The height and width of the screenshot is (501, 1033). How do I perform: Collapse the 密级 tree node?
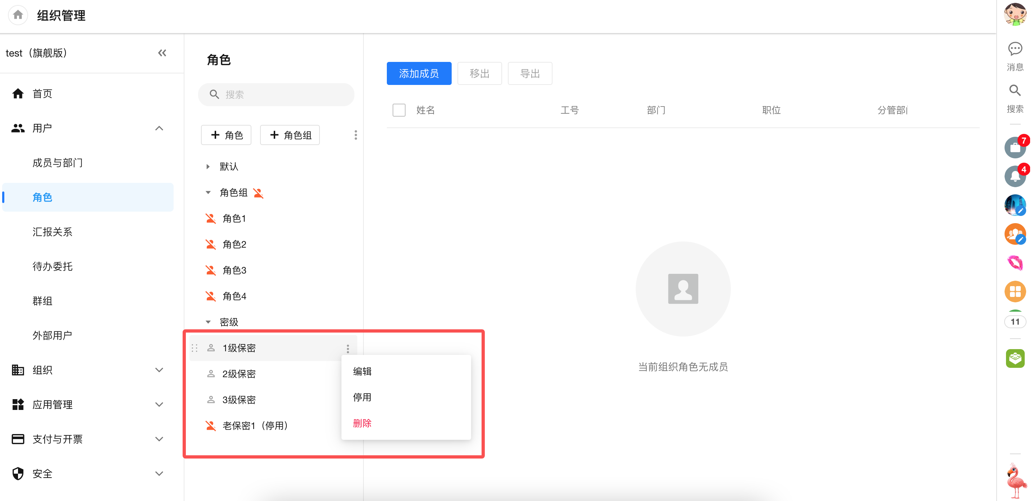coord(208,322)
